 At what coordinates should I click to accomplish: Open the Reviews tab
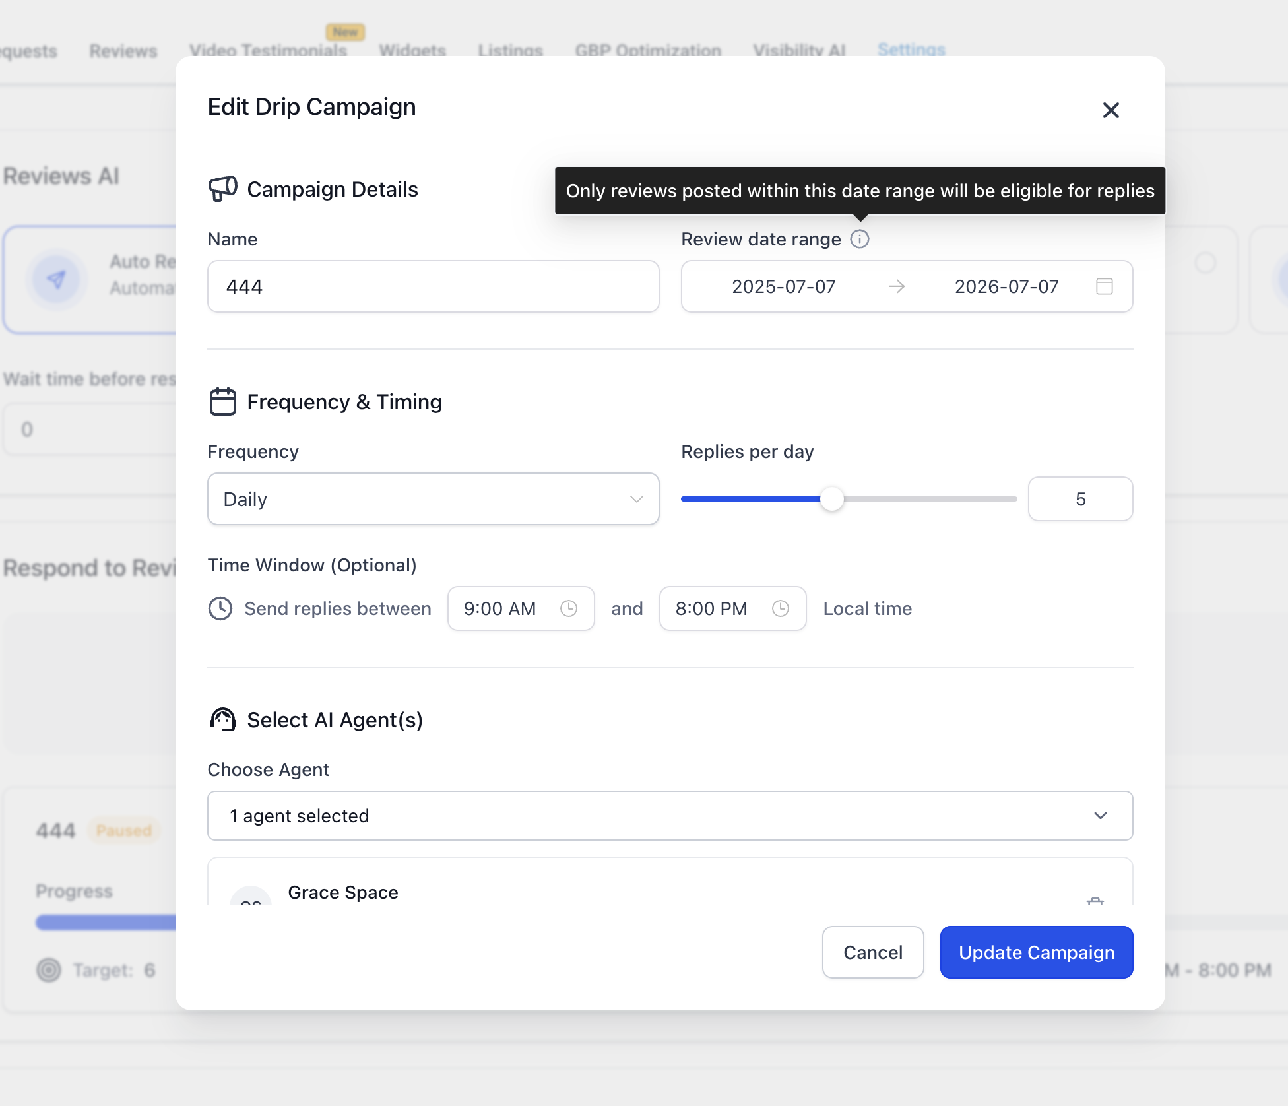point(123,51)
